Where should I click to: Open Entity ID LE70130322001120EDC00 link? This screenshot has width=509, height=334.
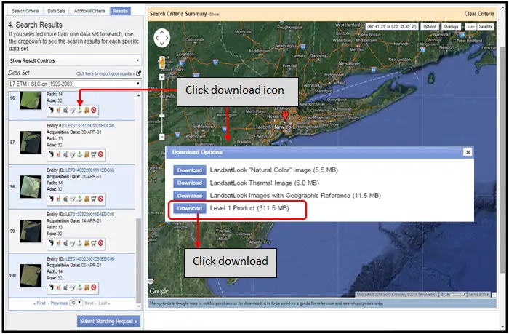(90, 126)
